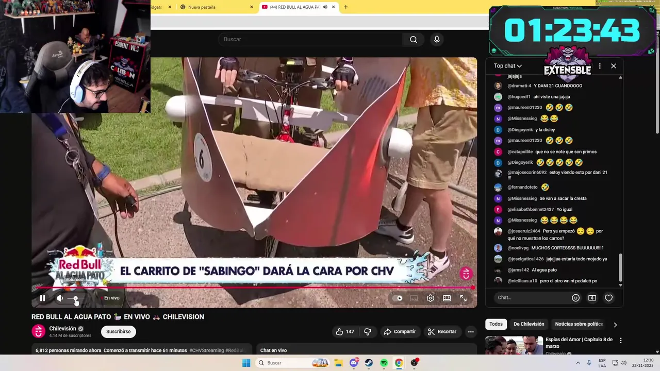
Task: Select the Noticias sobre política chip
Action: [x=579, y=324]
